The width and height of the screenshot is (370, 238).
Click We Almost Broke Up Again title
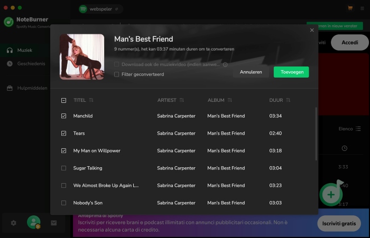pos(106,185)
